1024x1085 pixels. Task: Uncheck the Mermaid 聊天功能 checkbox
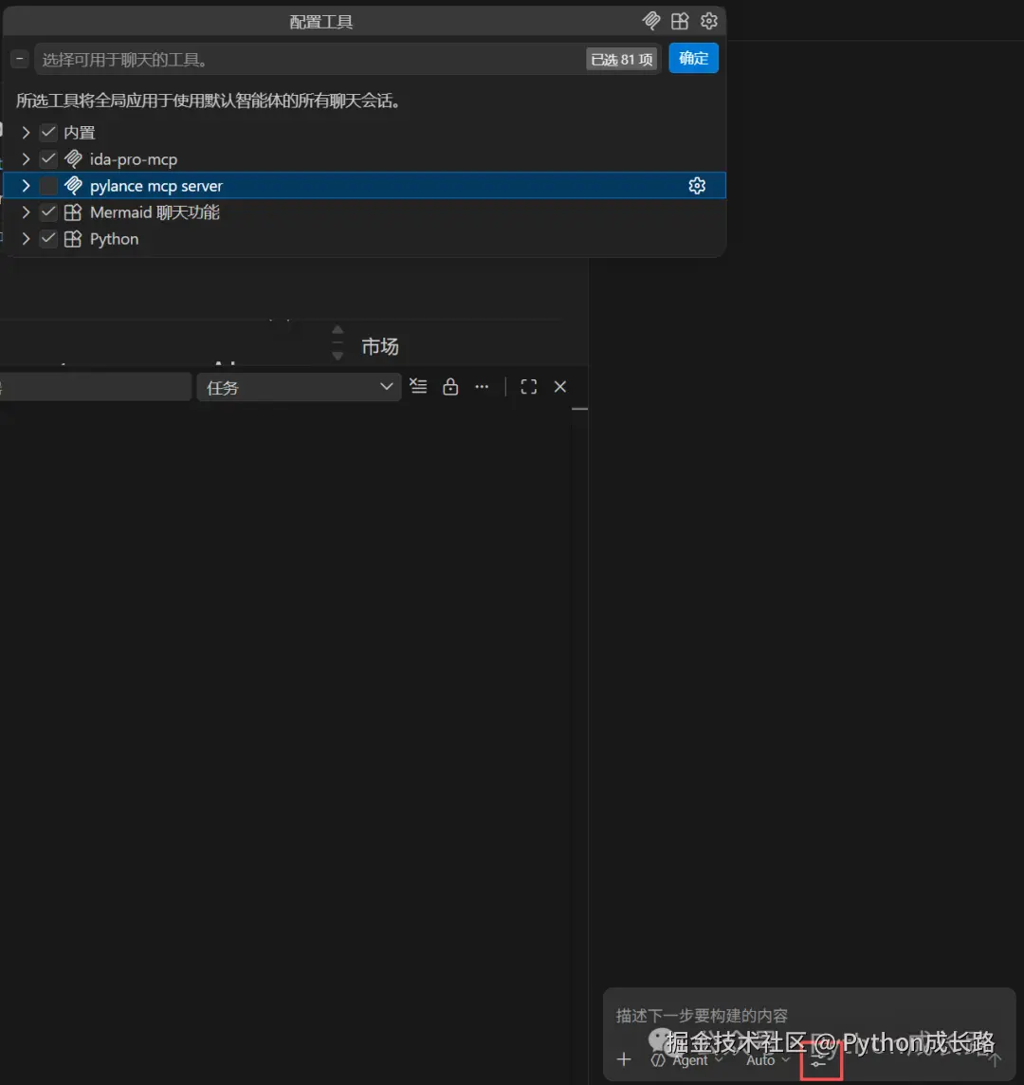[48, 212]
